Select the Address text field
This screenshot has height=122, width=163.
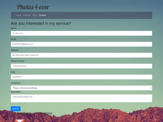(81, 55)
